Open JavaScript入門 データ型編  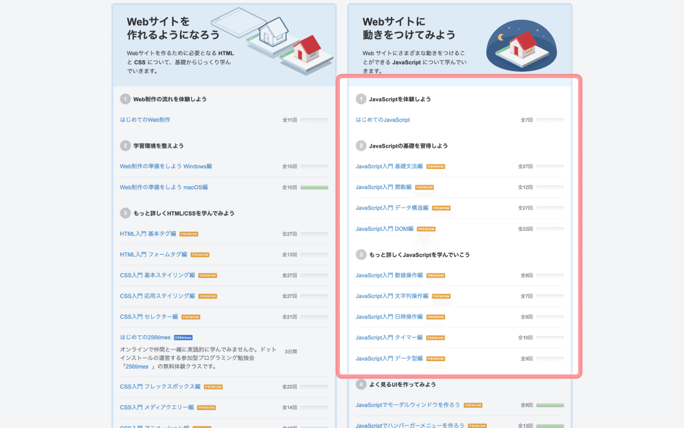(x=389, y=358)
